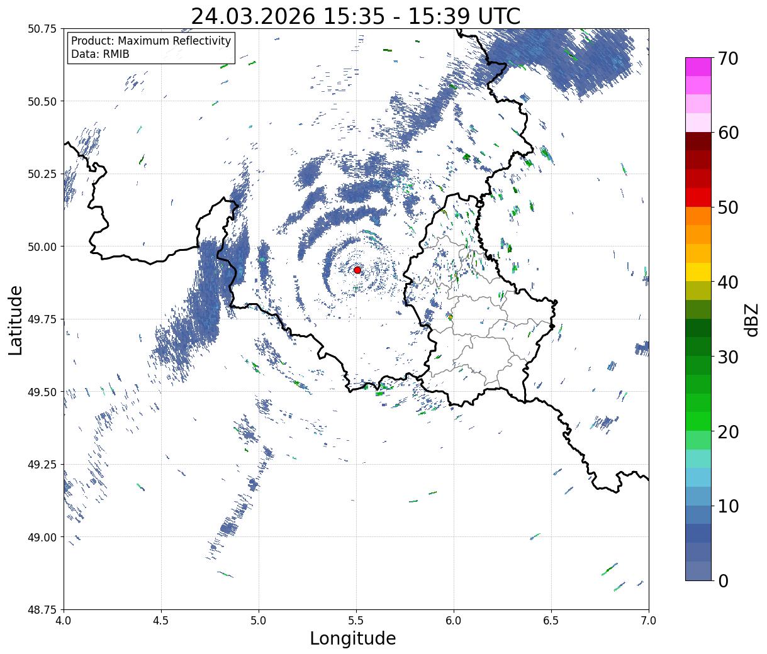This screenshot has height=654, width=767.
Task: Click the latitude tick label 48.75
Action: 42,610
